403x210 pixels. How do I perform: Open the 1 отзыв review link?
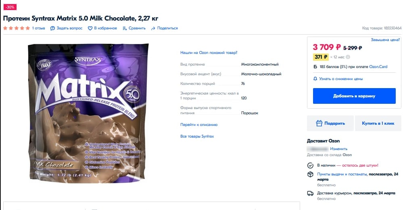[x=39, y=28]
